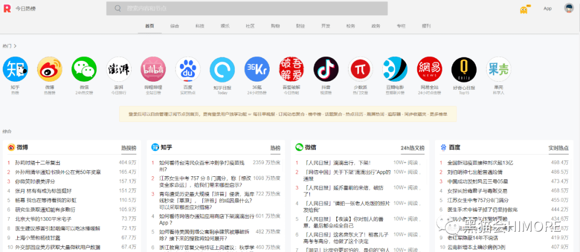Image resolution: width=580 pixels, height=252 pixels.
Task: Switch to the 专栏 tab
Action: pos(401,26)
